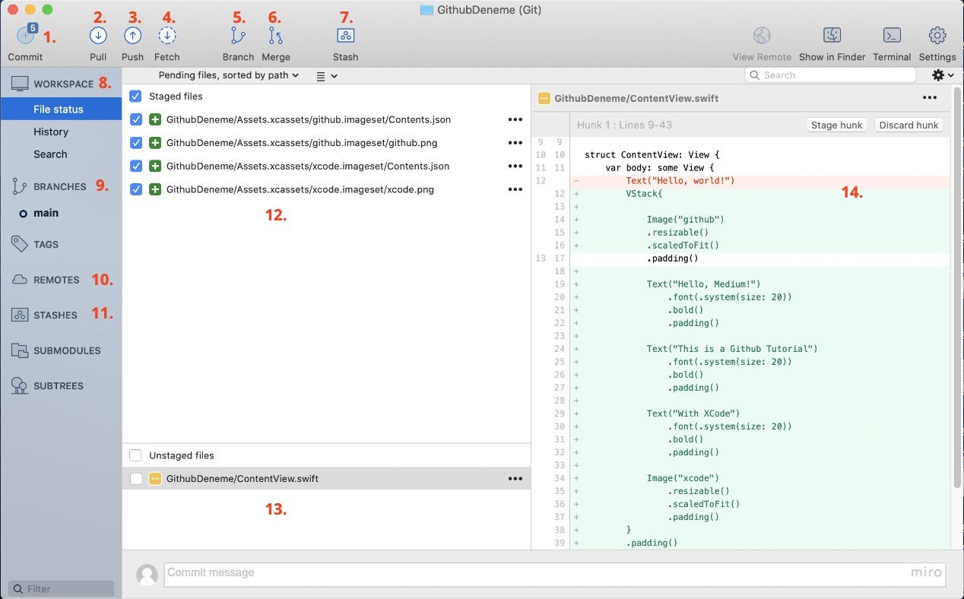Check the Unstaged files checkbox
Viewport: 964px width, 599px height.
135,455
